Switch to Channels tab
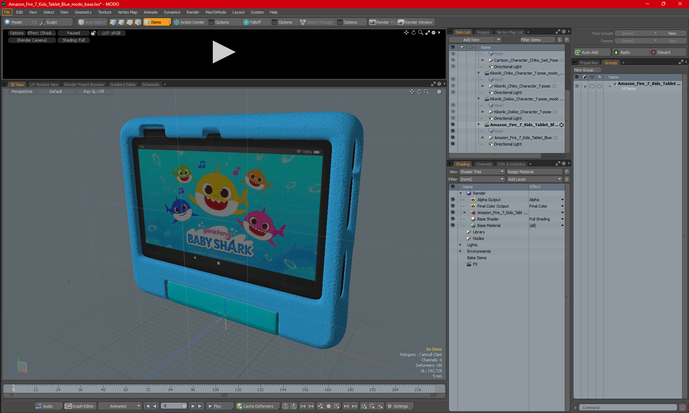Image resolution: width=689 pixels, height=413 pixels. [484, 164]
